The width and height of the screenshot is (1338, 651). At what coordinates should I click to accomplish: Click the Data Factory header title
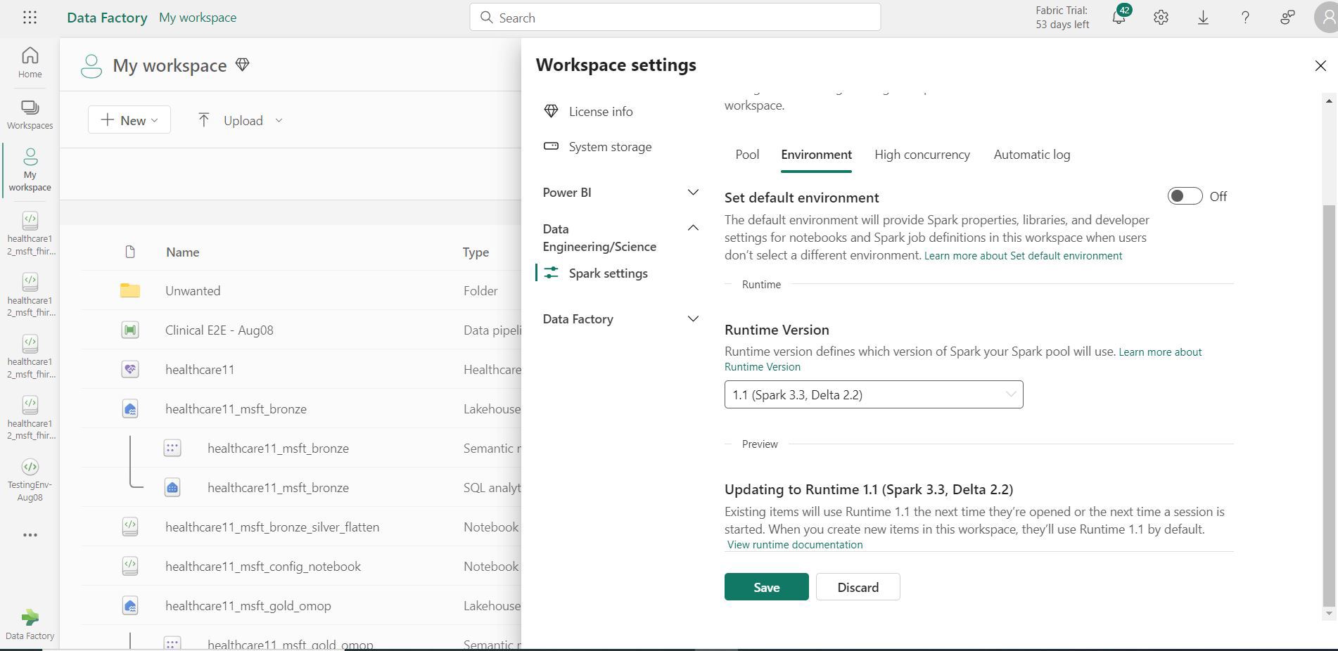coord(107,18)
